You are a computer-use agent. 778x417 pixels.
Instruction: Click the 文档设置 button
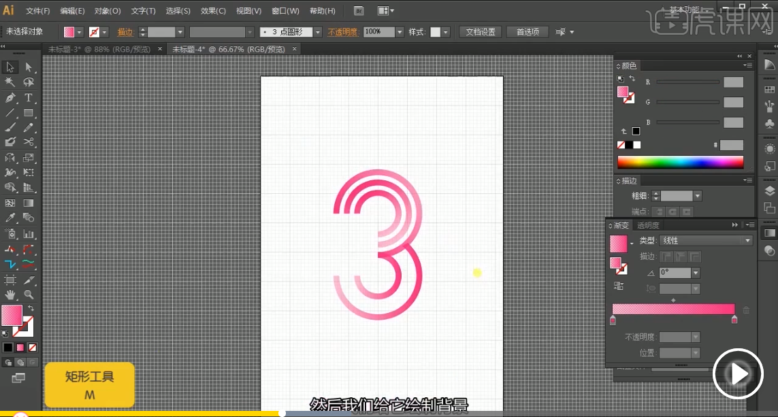481,32
